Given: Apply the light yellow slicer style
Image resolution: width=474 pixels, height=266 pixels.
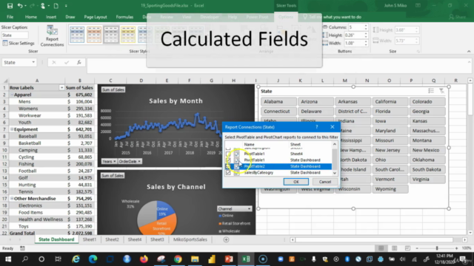Looking at the screenshot, I should (128, 35).
